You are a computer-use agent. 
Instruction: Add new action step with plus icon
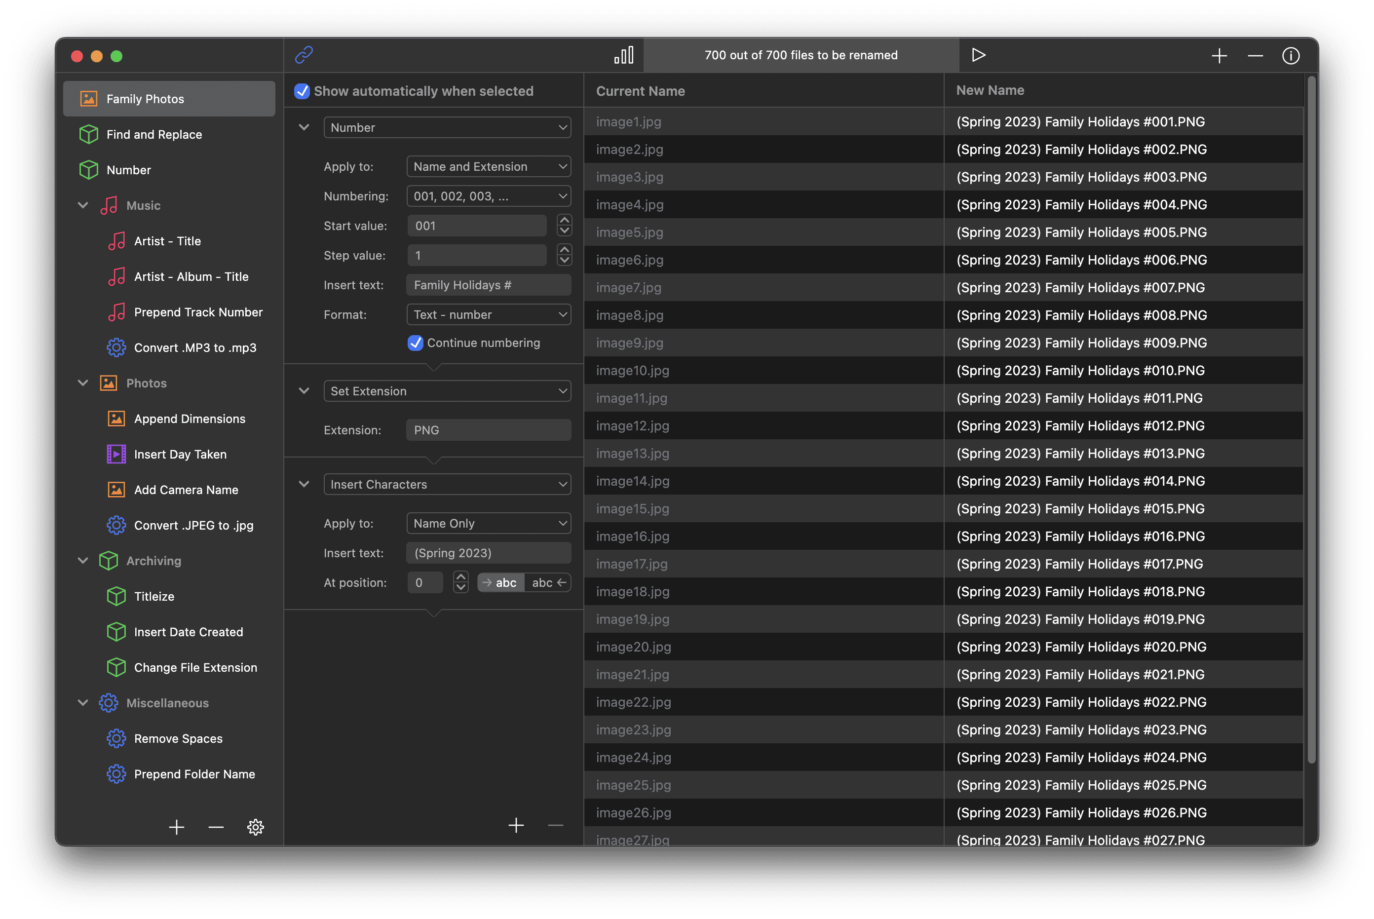point(516,825)
